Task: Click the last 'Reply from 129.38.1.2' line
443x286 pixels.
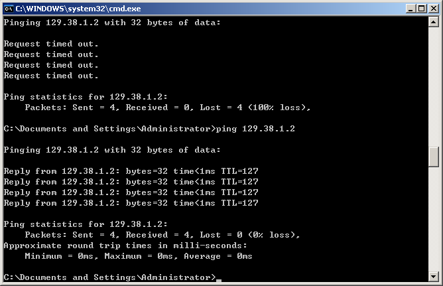Action: tap(131, 203)
